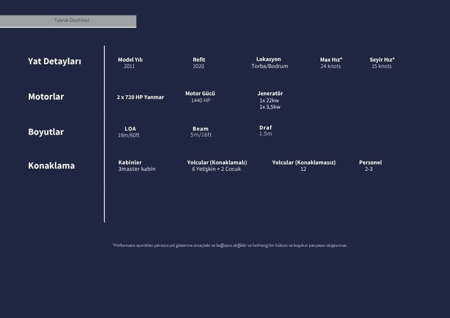Click the Motor Gücü 1440 HP value
This screenshot has height=318, width=450.
[x=201, y=100]
